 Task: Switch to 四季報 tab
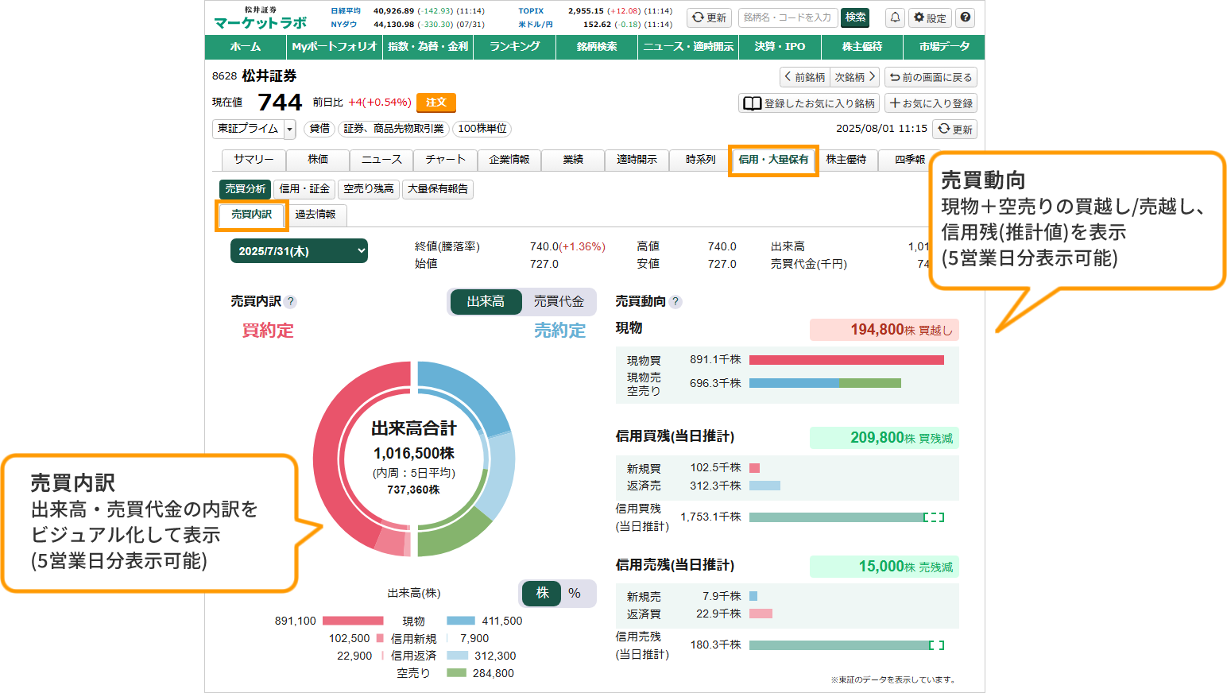(910, 160)
